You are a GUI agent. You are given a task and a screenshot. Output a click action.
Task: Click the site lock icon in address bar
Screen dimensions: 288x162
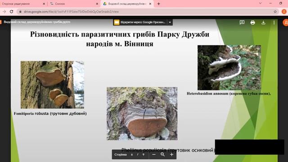pos(20,12)
